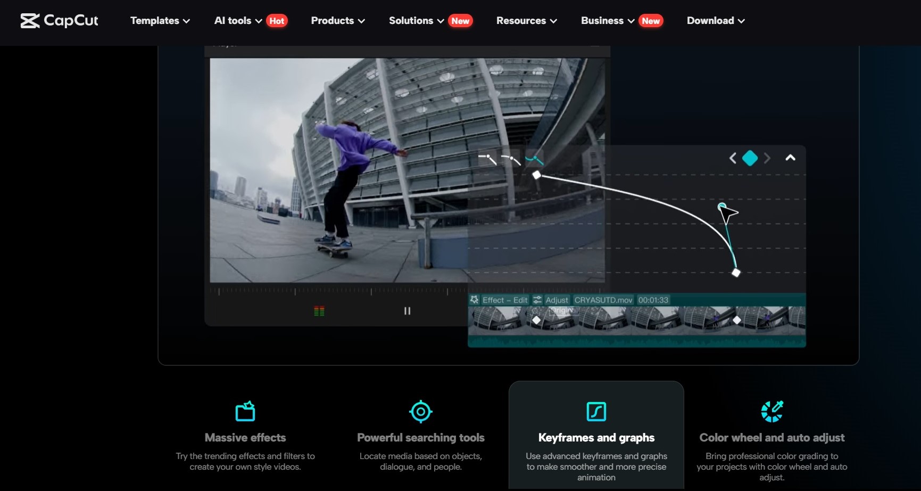This screenshot has height=491, width=921.
Task: Expand the Download chevron arrow
Action: pos(741,21)
